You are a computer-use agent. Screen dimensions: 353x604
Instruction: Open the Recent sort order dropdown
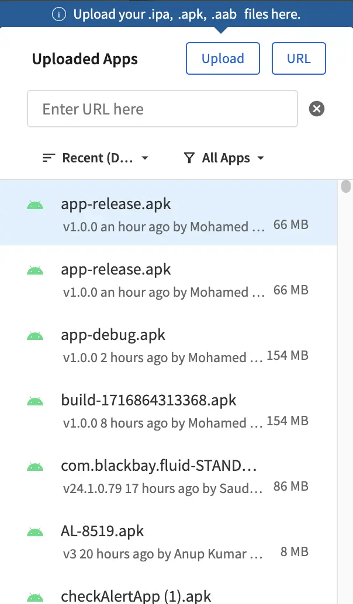point(96,158)
